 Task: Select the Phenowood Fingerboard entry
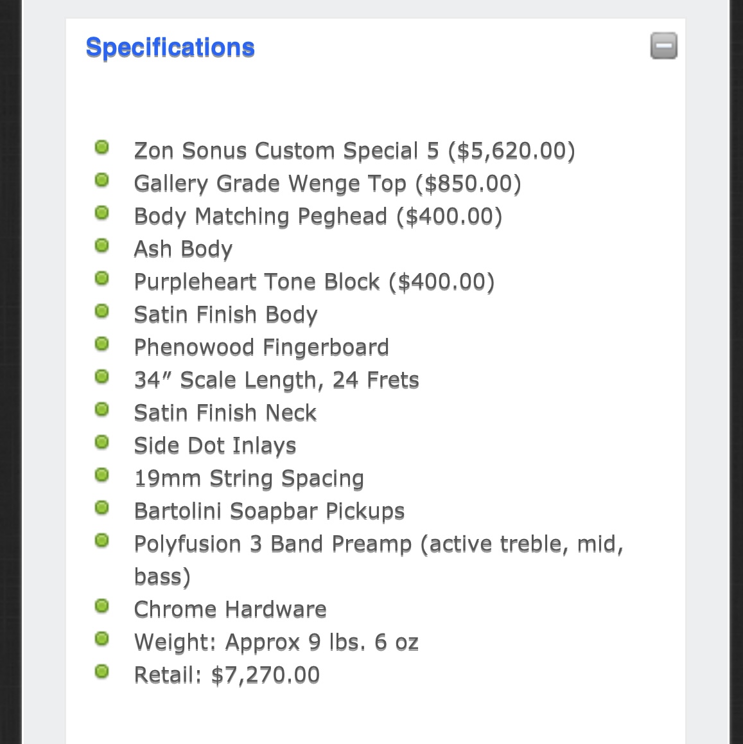[262, 348]
